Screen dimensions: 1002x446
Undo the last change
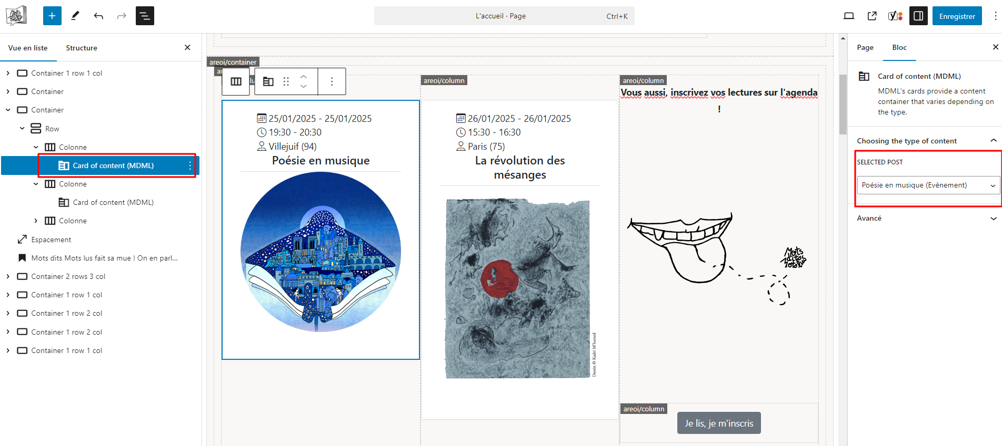click(x=98, y=16)
